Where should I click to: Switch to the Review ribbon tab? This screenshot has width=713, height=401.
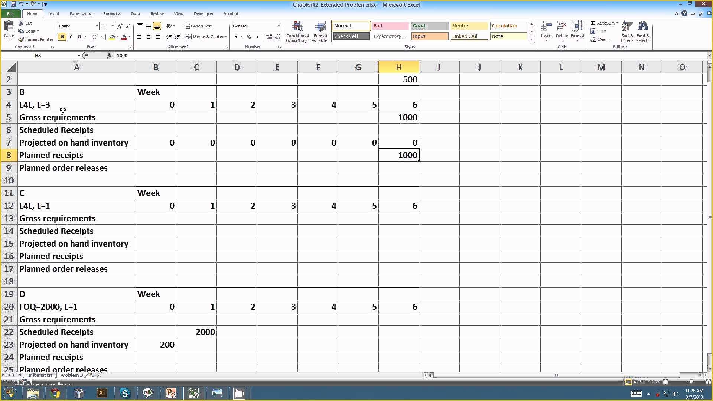(156, 13)
